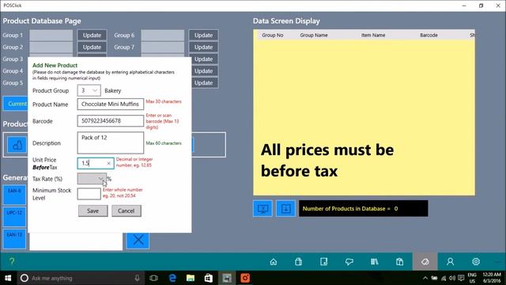Clear the Unit Price field with the X
The height and width of the screenshot is (285, 506).
point(109,164)
